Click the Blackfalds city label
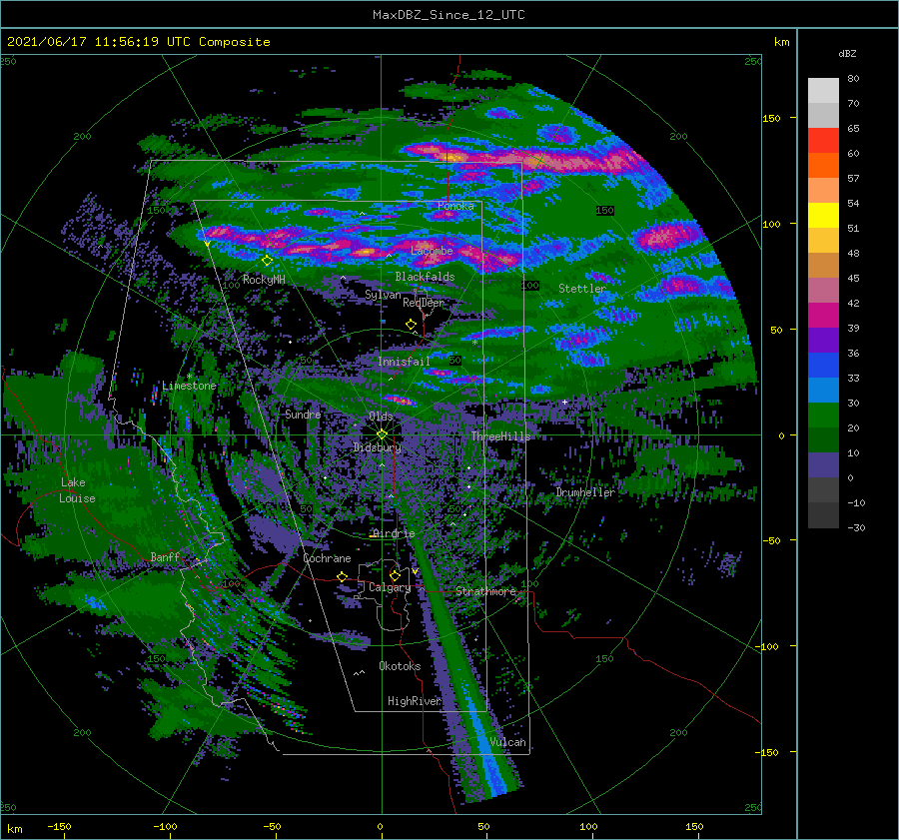This screenshot has height=840, width=899. coord(425,277)
